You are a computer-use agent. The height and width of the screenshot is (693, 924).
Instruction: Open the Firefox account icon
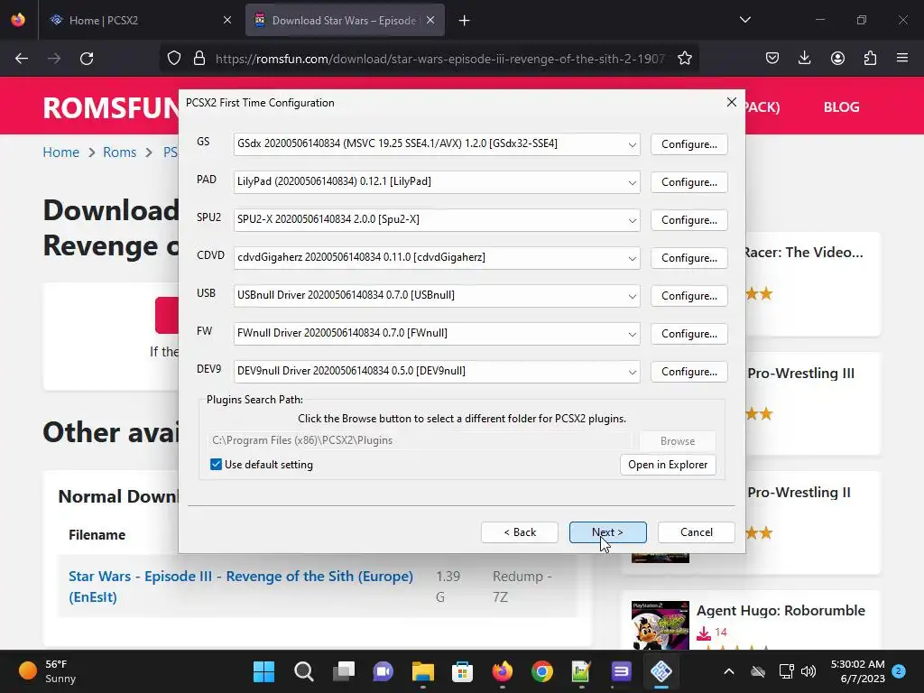pyautogui.click(x=837, y=59)
